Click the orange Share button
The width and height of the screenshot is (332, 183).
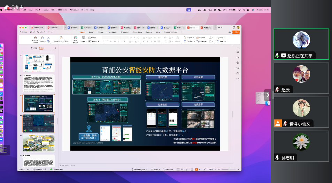pyautogui.click(x=237, y=32)
